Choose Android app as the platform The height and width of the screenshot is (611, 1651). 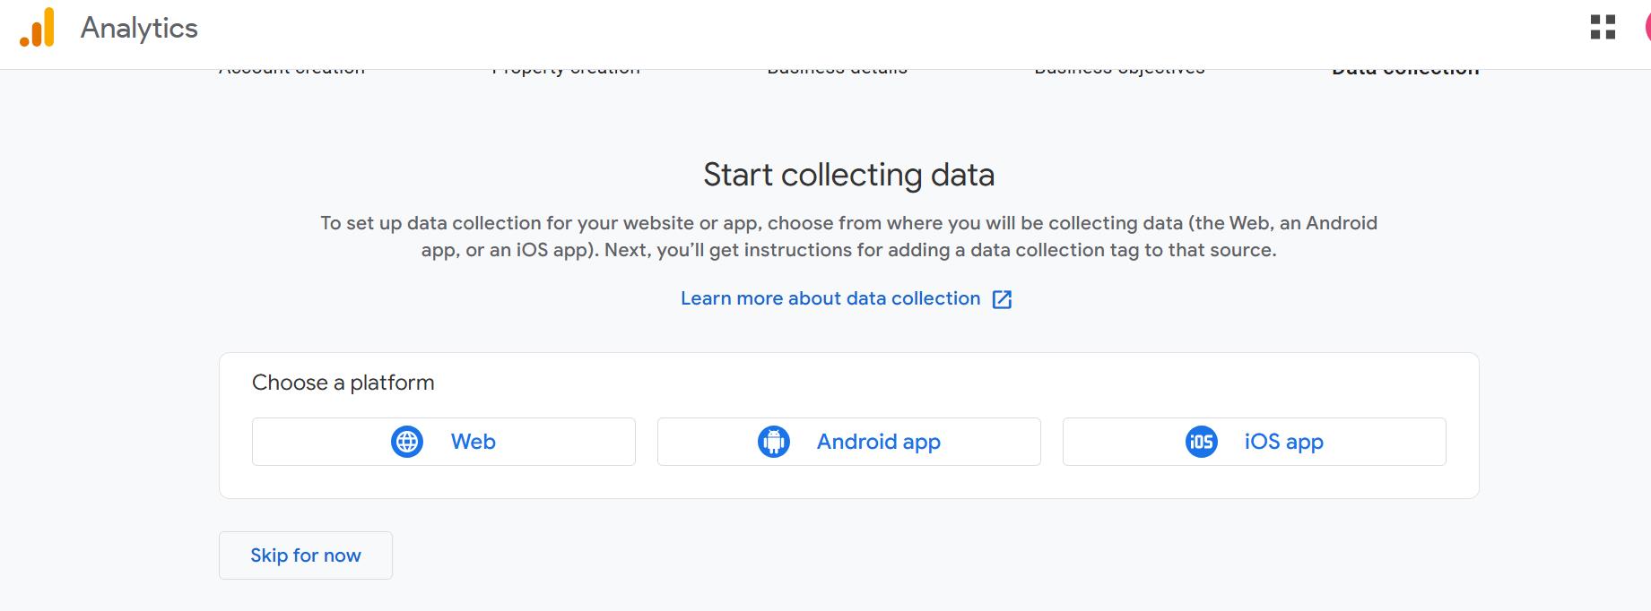point(848,442)
